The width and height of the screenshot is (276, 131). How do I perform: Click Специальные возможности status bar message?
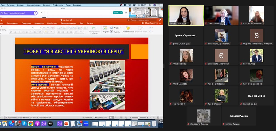[27, 117]
